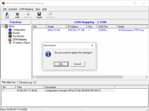The height and width of the screenshot is (111, 149).
Task: Sort by the No column header
Action: tap(39, 27)
